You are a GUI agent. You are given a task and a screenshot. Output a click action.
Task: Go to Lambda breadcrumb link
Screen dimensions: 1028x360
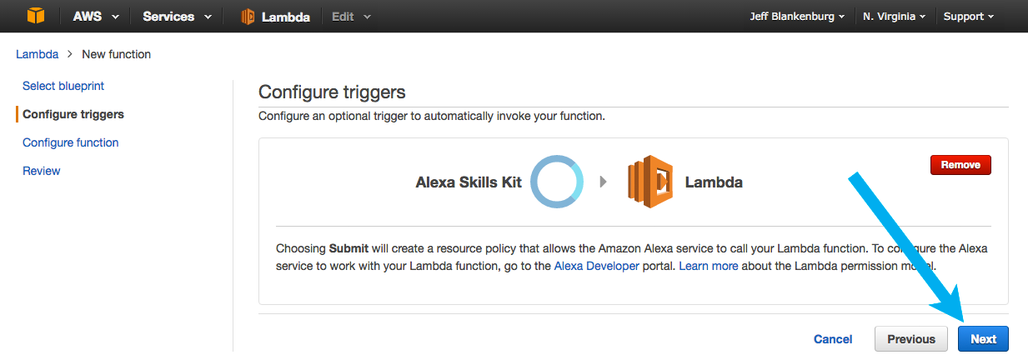point(37,54)
